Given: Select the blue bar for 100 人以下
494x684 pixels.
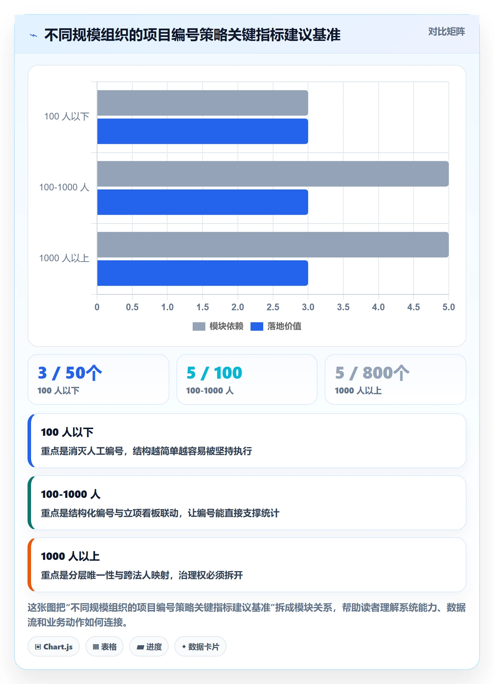Looking at the screenshot, I should [203, 131].
